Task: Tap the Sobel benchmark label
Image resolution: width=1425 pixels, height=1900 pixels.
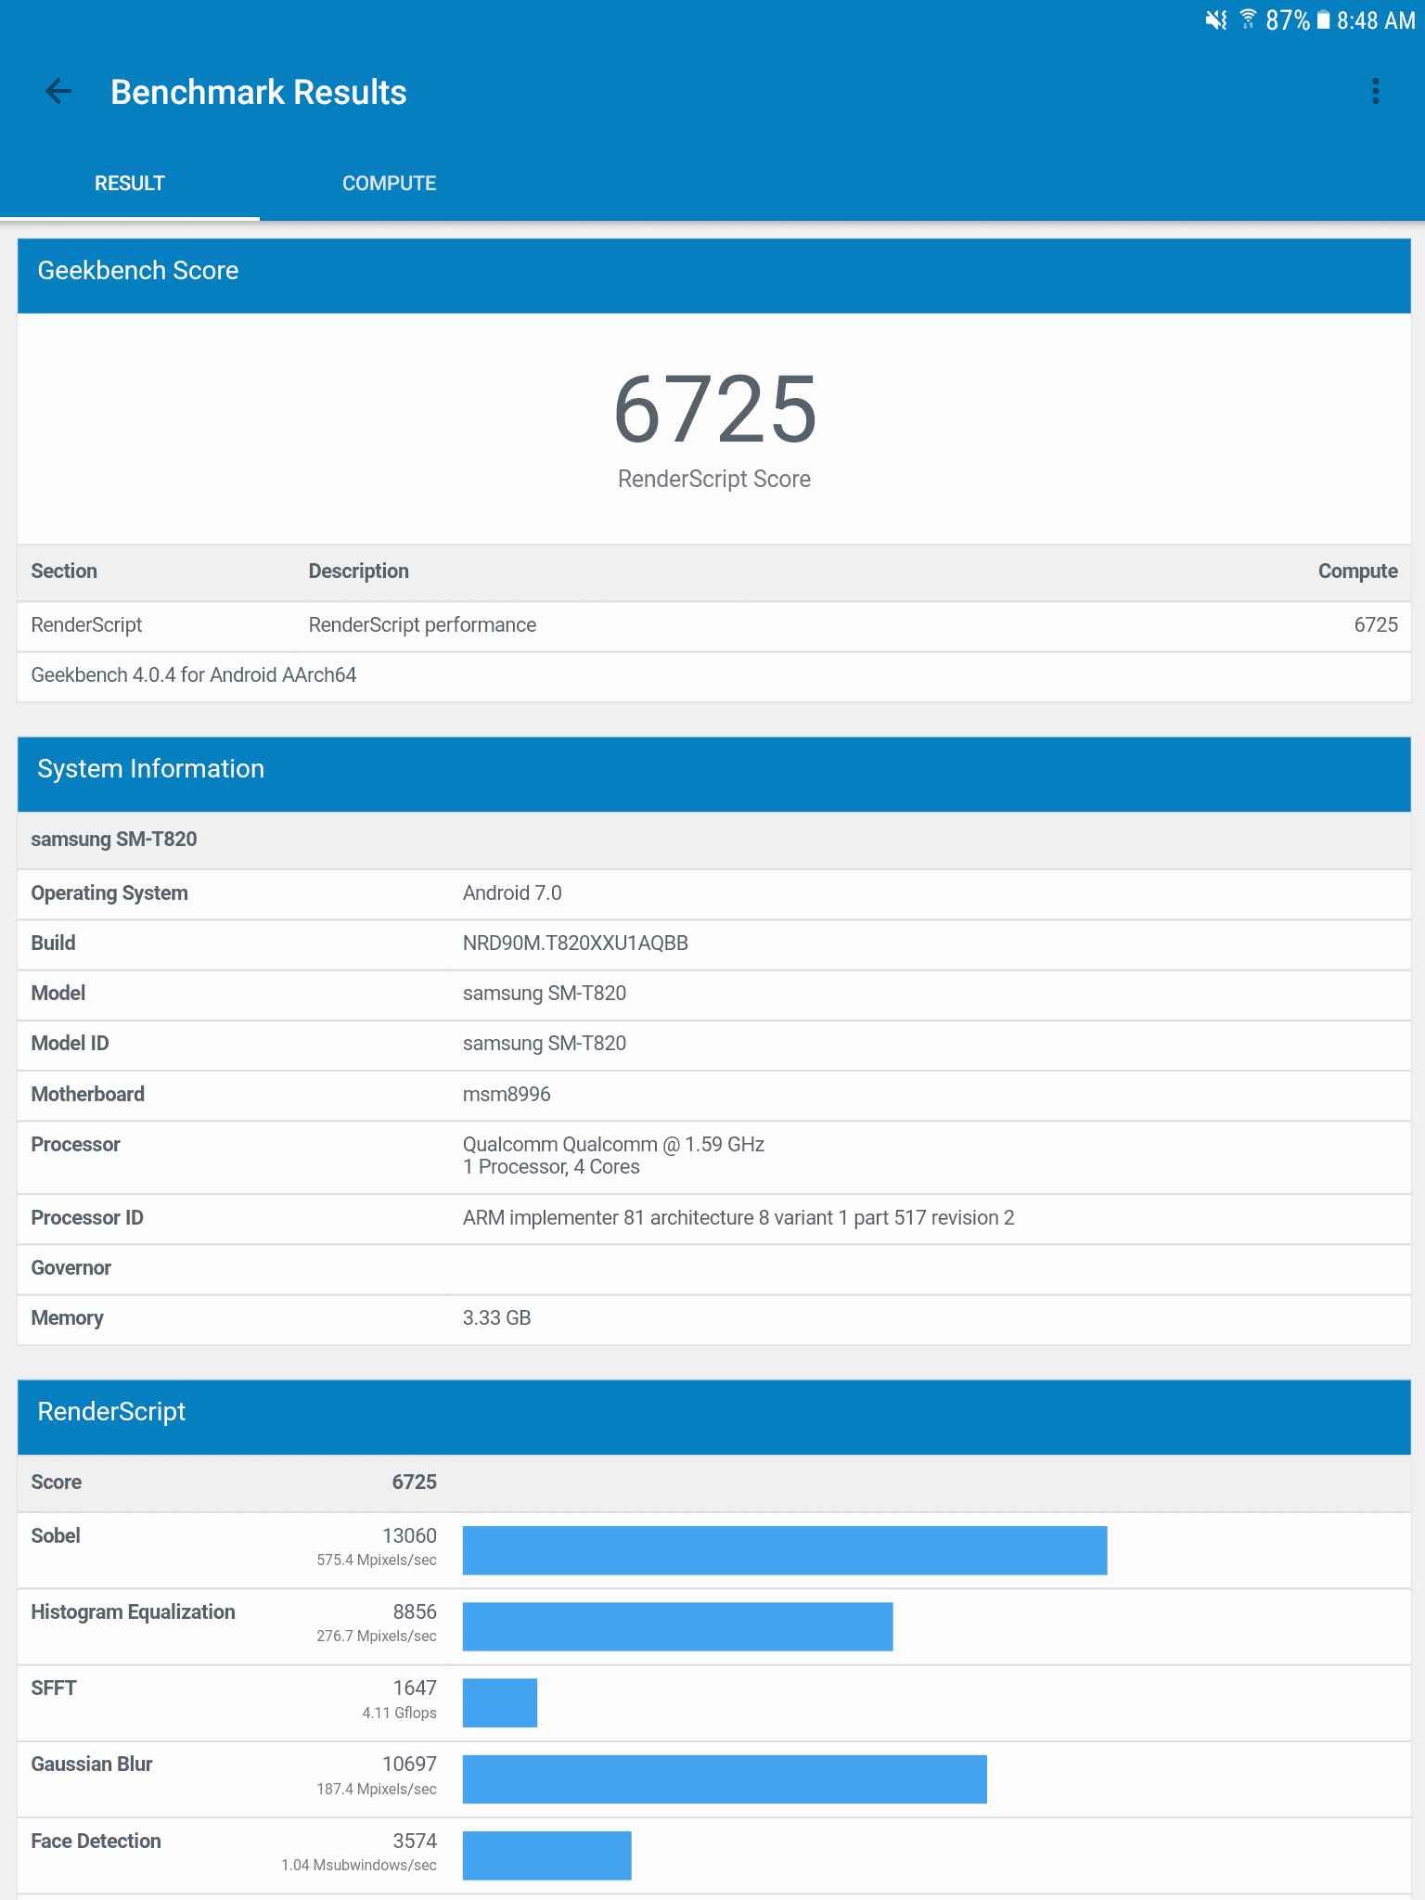Action: coord(56,1536)
